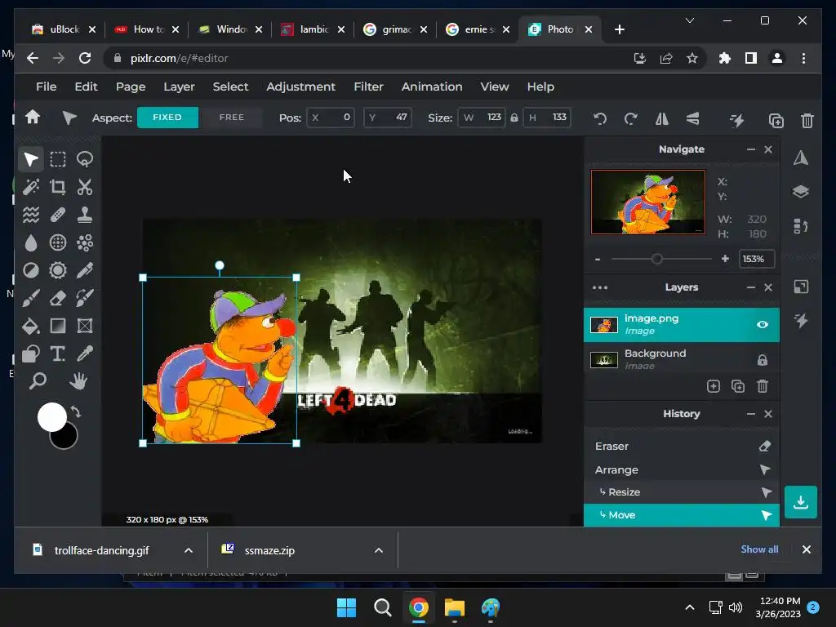This screenshot has width=836, height=627.
Task: Flip layer horizontally
Action: [x=661, y=119]
